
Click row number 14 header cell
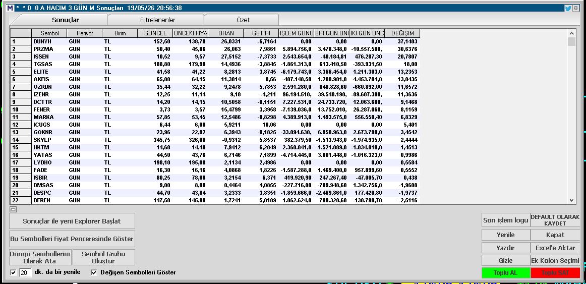(x=21, y=140)
